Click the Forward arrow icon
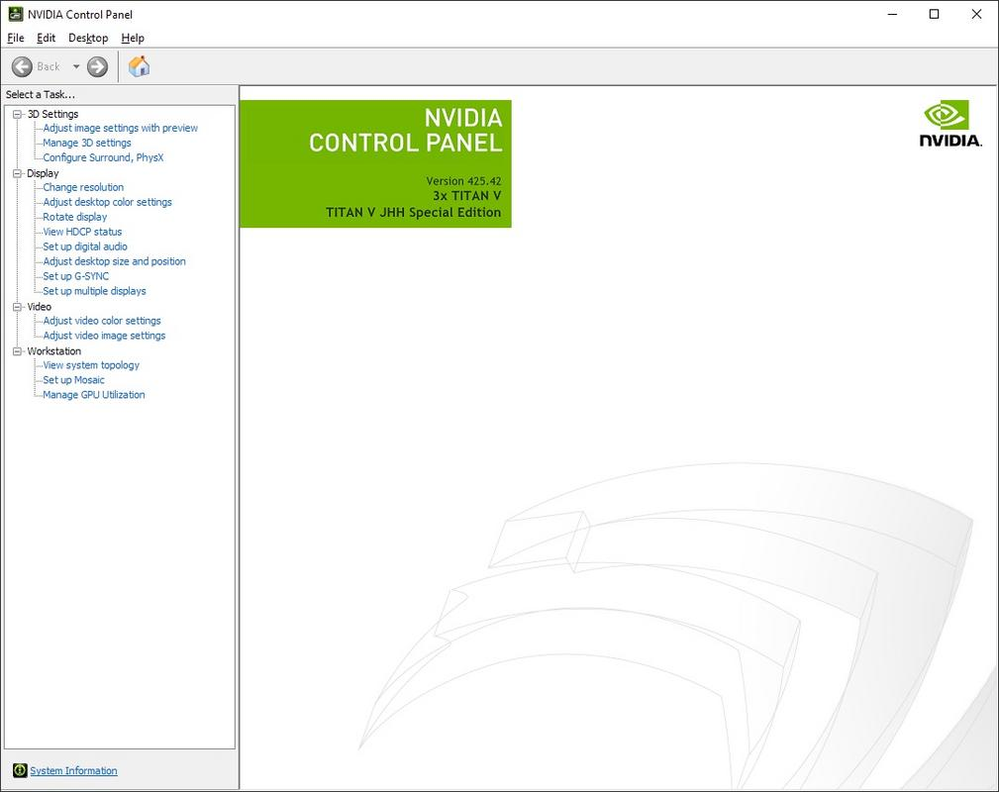Screen dimensions: 999x792 pyautogui.click(x=97, y=66)
